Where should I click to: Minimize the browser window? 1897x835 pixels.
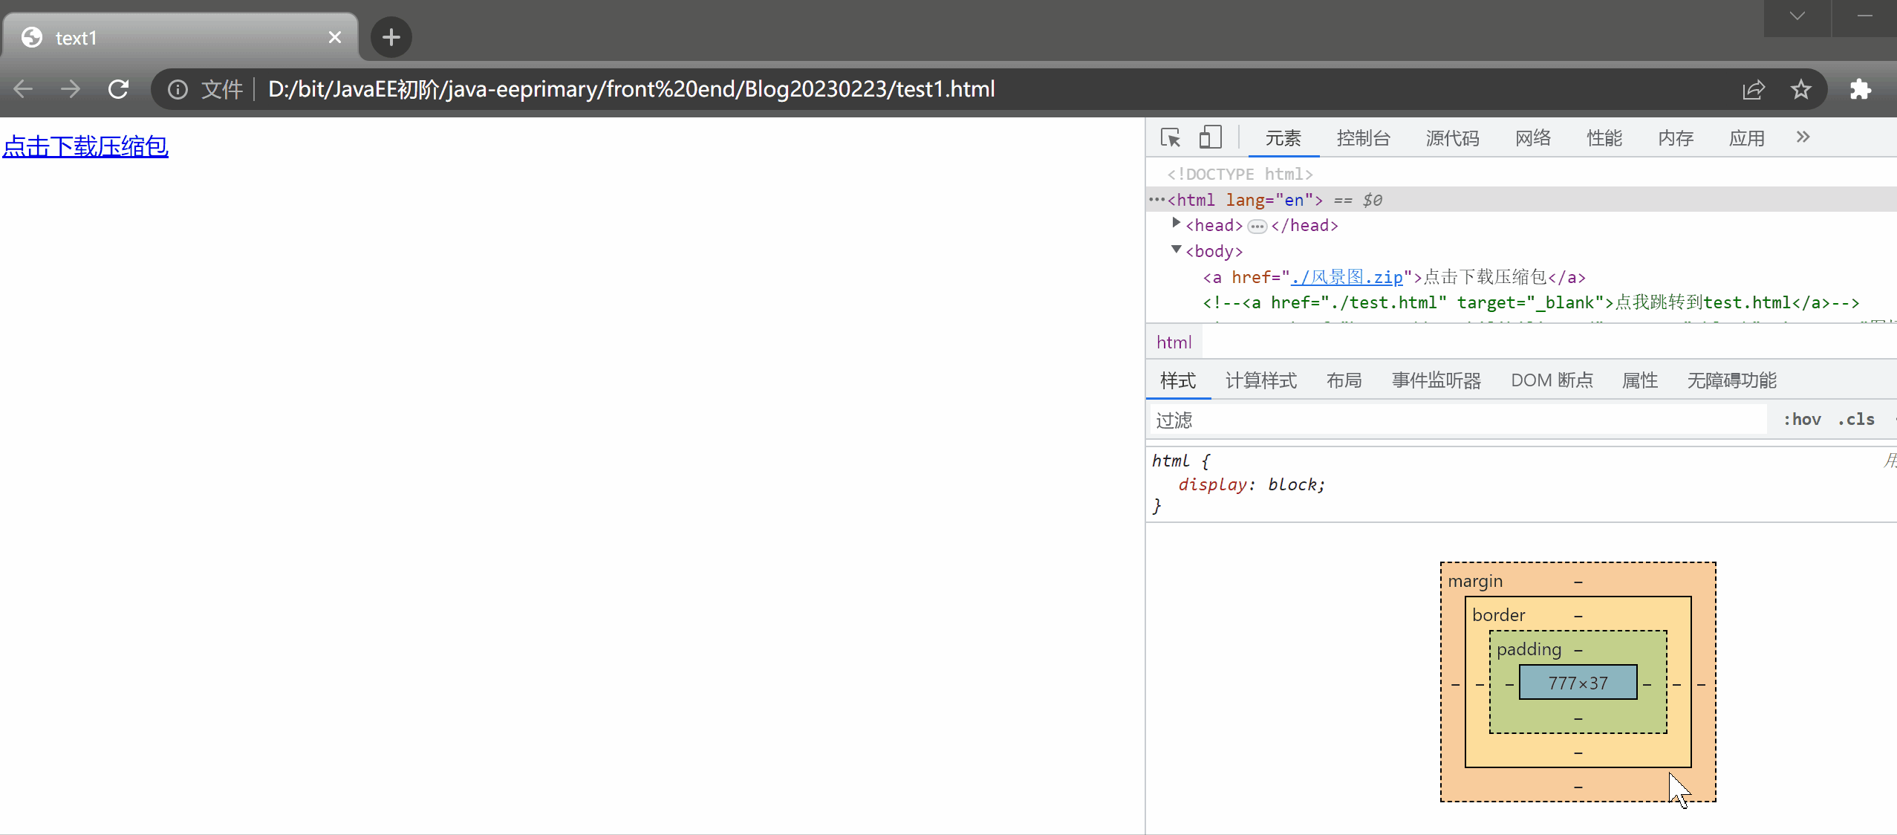pyautogui.click(x=1864, y=16)
